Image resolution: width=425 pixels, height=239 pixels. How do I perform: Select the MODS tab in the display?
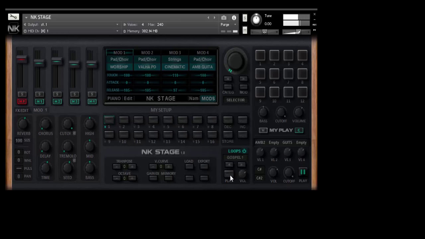point(208,99)
